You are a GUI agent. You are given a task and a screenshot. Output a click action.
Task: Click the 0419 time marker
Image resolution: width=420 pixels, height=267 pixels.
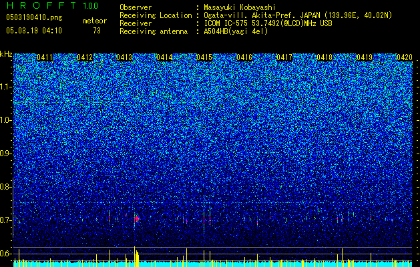point(365,57)
